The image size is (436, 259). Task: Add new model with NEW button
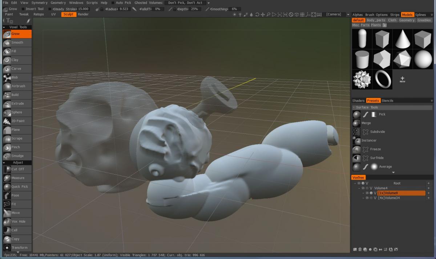click(402, 79)
